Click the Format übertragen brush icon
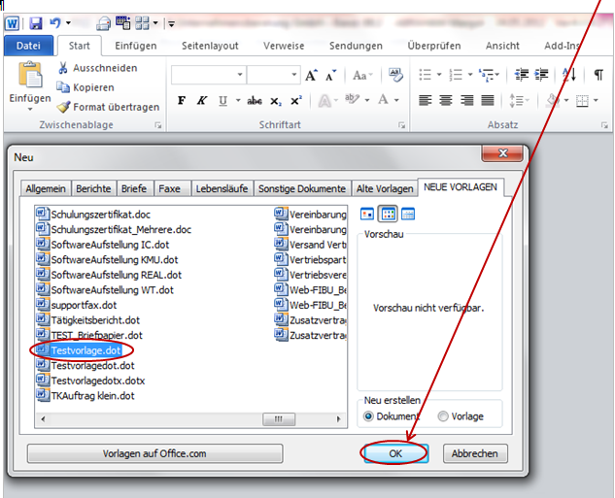The image size is (615, 498). (64, 107)
